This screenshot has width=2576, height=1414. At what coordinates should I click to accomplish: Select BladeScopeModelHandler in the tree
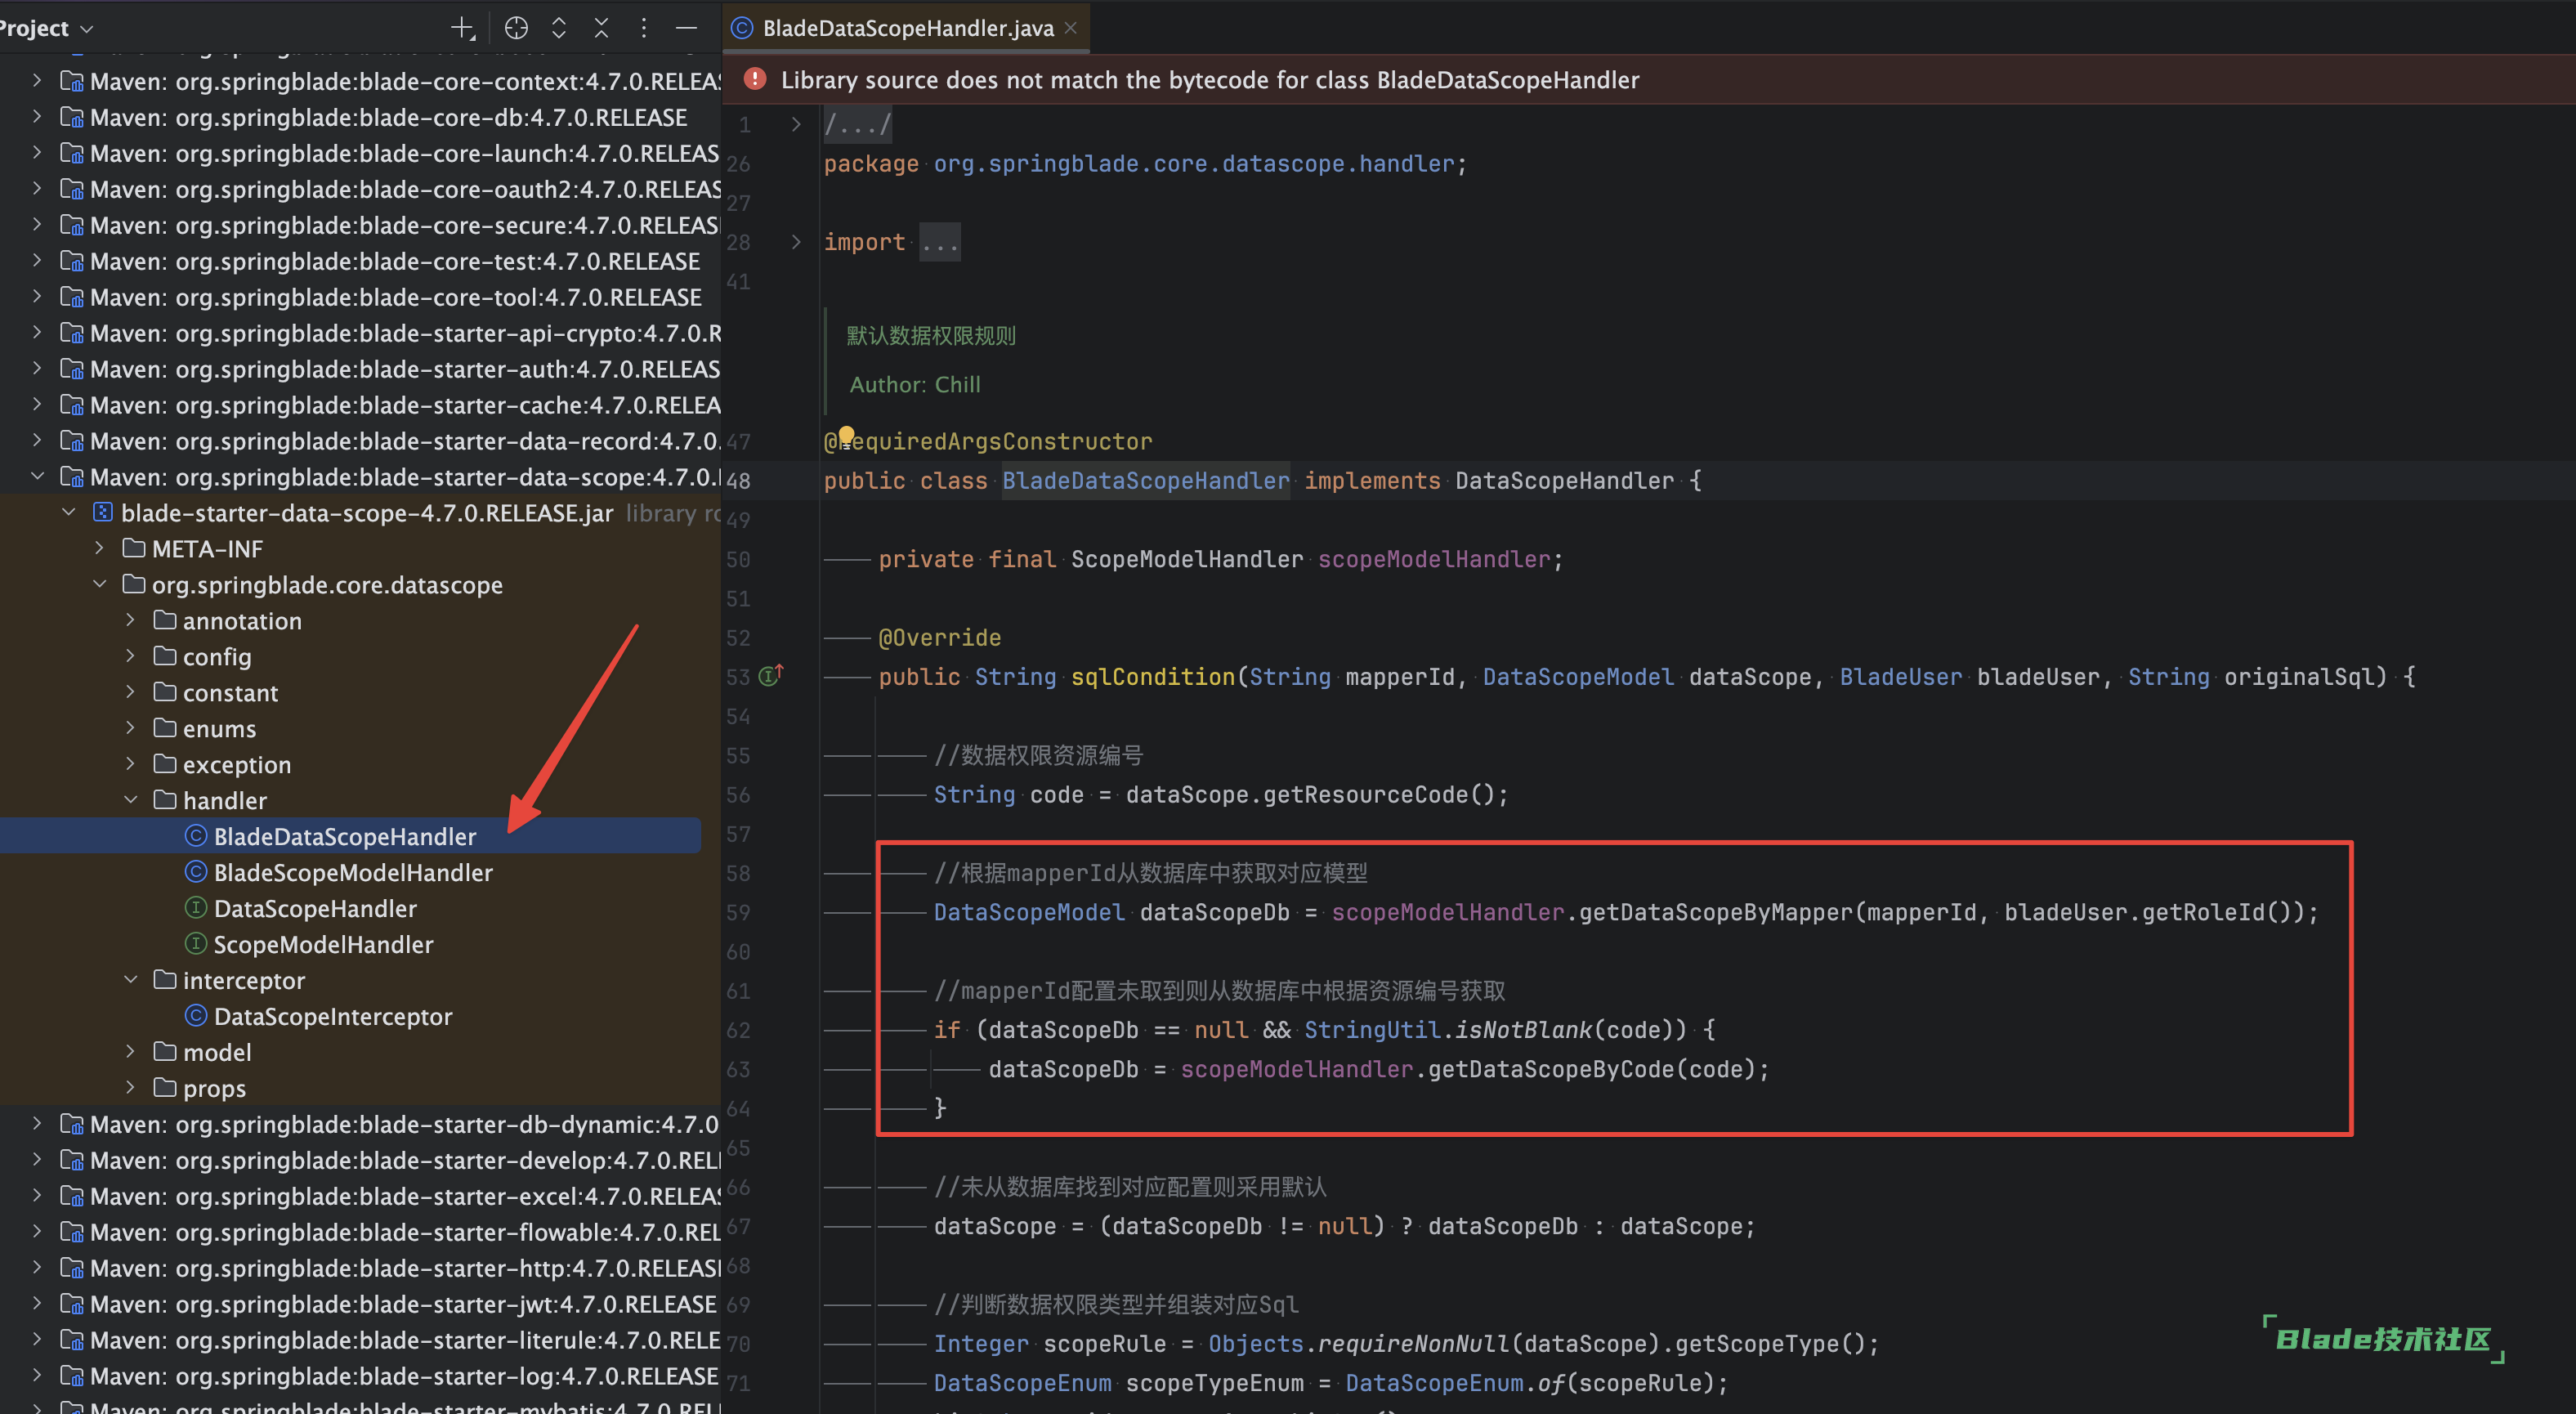pyautogui.click(x=352, y=872)
